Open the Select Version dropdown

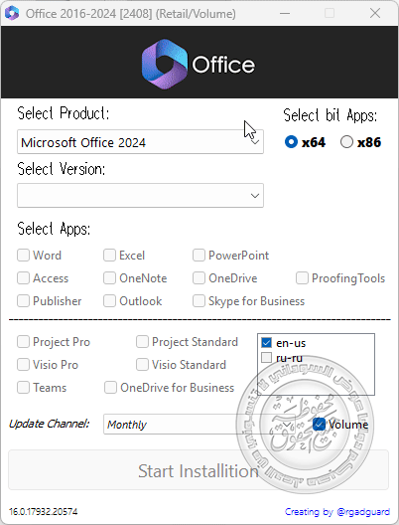pos(140,195)
